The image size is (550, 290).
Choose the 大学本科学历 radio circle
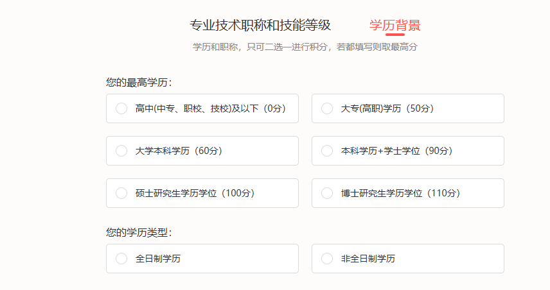tap(121, 151)
